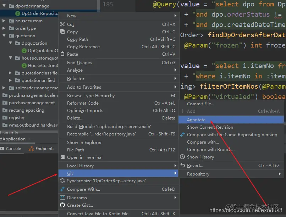Choose Find Usages
The height and width of the screenshot is (217, 286).
tap(119, 63)
